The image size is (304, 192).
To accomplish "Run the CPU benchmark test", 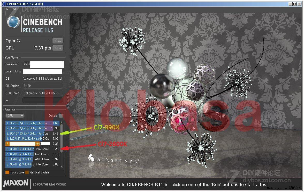I will (58, 48).
